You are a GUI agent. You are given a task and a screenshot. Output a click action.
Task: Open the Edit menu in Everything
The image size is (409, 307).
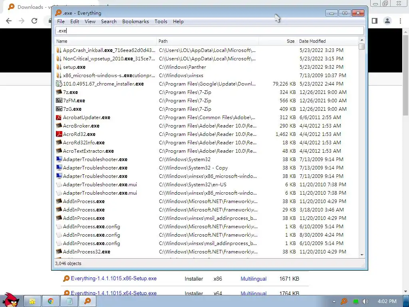coord(75,22)
